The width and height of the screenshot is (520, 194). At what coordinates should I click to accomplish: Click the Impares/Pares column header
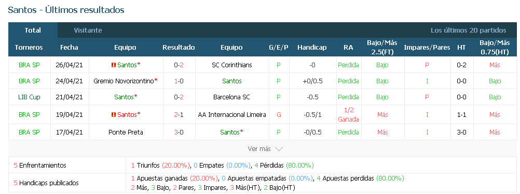coord(427,47)
